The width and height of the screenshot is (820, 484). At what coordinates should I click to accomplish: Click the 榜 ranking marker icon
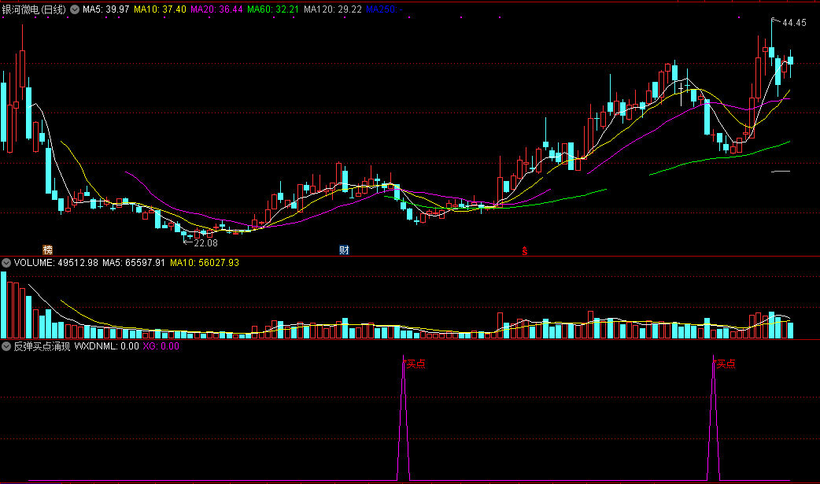(x=47, y=249)
